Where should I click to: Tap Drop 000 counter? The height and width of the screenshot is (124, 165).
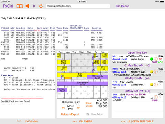(102, 103)
